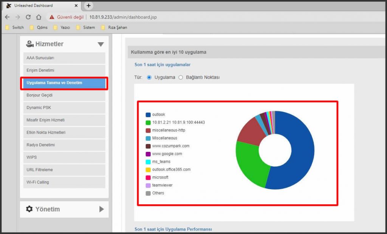Screen dimensions: 387x234
Task: Click the 'miscellaneous-http' legend label
Action: pyautogui.click(x=169, y=130)
